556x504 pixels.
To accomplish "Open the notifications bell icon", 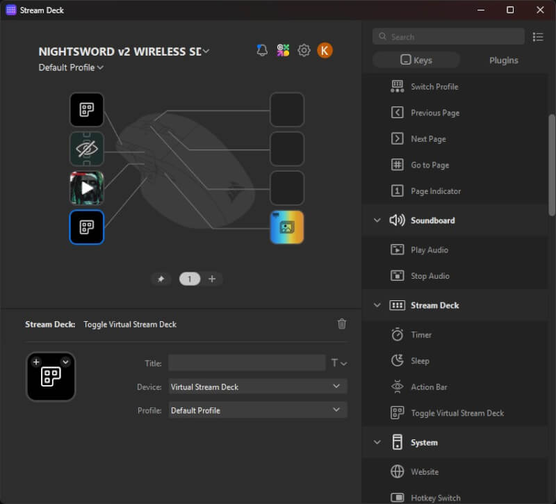I will click(x=262, y=50).
